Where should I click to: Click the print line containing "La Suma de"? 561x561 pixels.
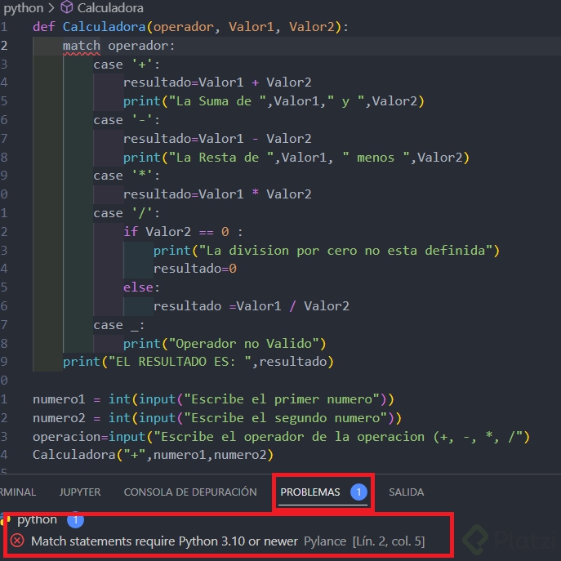click(x=274, y=101)
